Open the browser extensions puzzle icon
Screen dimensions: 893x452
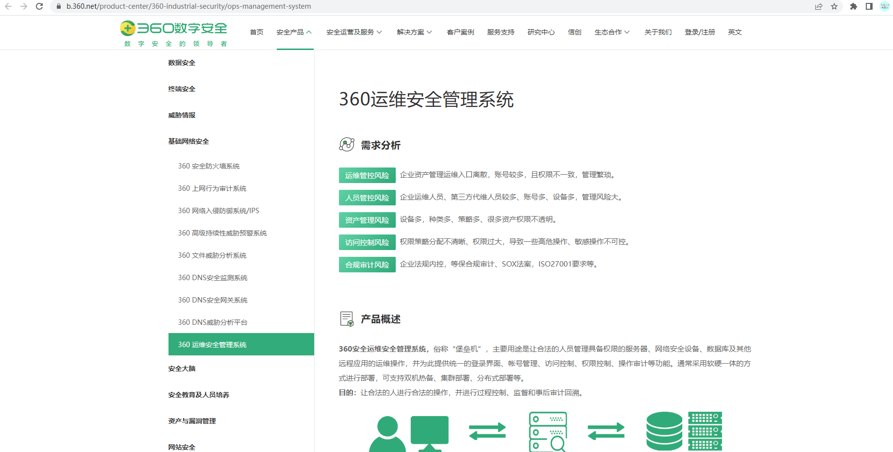[854, 6]
